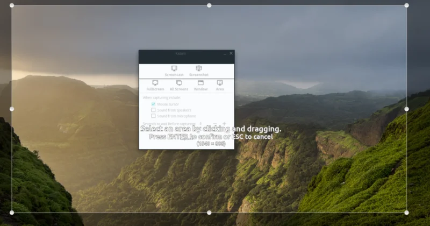Viewport: 430px width, 226px height.
Task: Click the bottom-center selection handle
Action: [209, 213]
